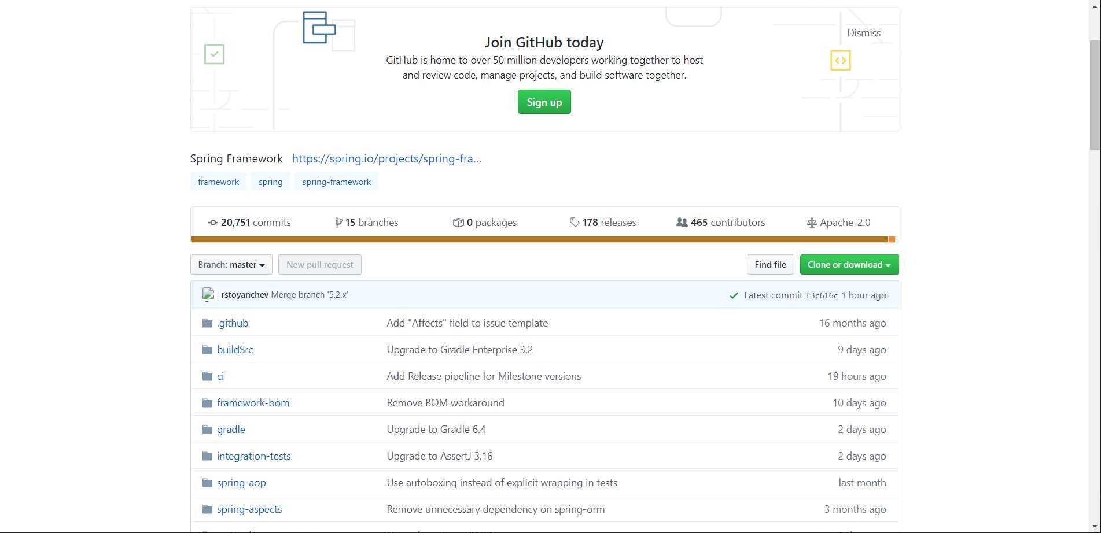Click the spring-aop folder icon

207,483
